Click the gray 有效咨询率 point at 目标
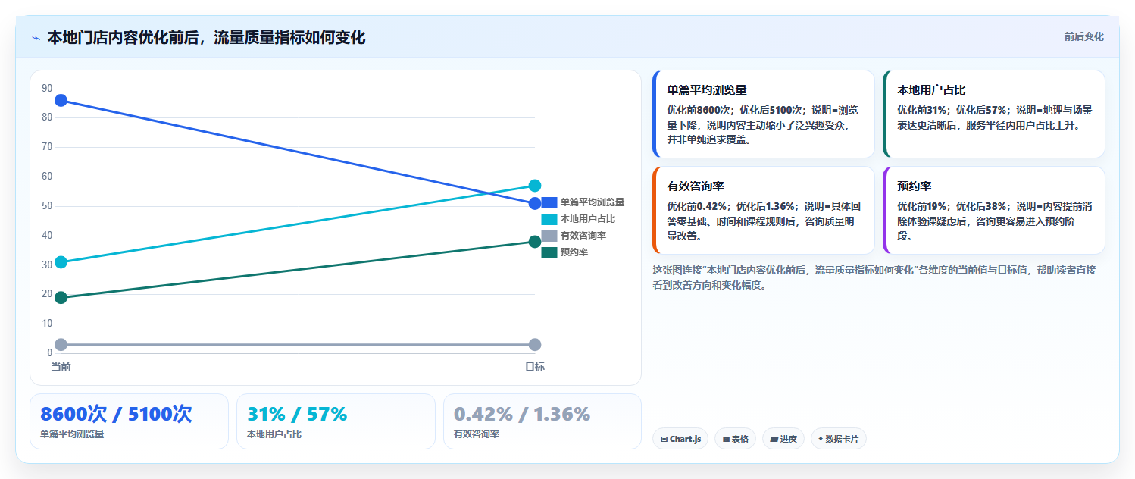1135x479 pixels. (x=535, y=345)
